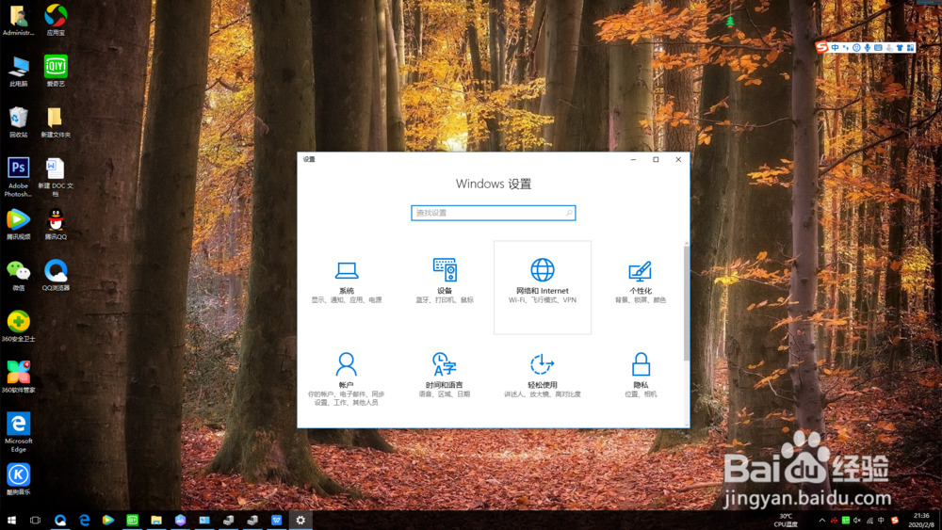Open QQ Browser from the taskbar
The image size is (942, 530).
pos(60,521)
